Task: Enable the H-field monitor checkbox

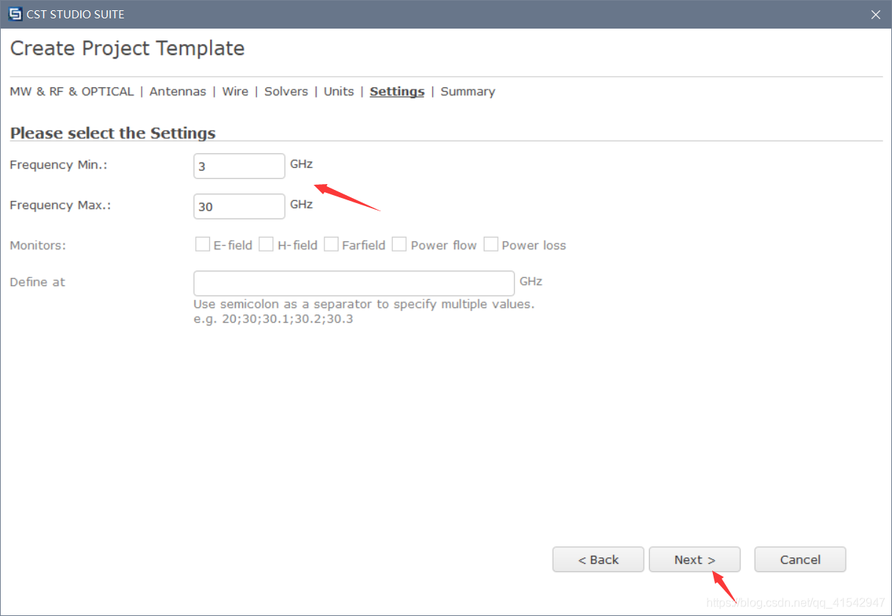Action: 266,244
